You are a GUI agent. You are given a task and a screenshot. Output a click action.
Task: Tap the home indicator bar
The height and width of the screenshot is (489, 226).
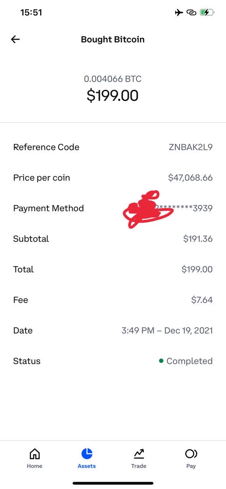pos(113,483)
